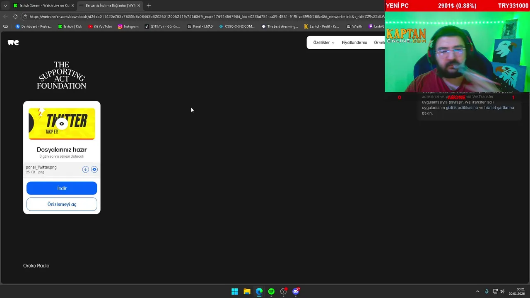Open hizmet şartlarına link
Screen dimensions: 530x298
pyautogui.click(x=499, y=108)
